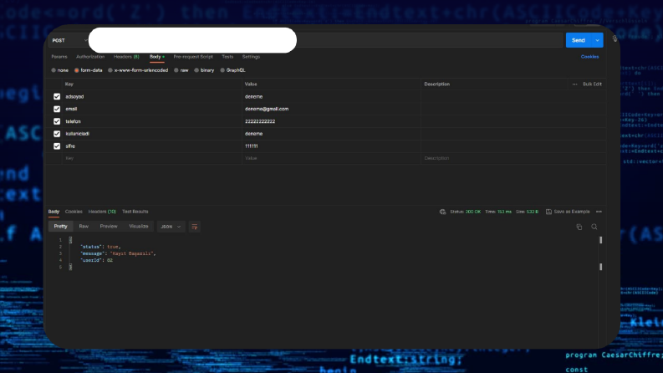663x373 pixels.
Task: Click the Status 200 OK indicator
Action: [465, 212]
